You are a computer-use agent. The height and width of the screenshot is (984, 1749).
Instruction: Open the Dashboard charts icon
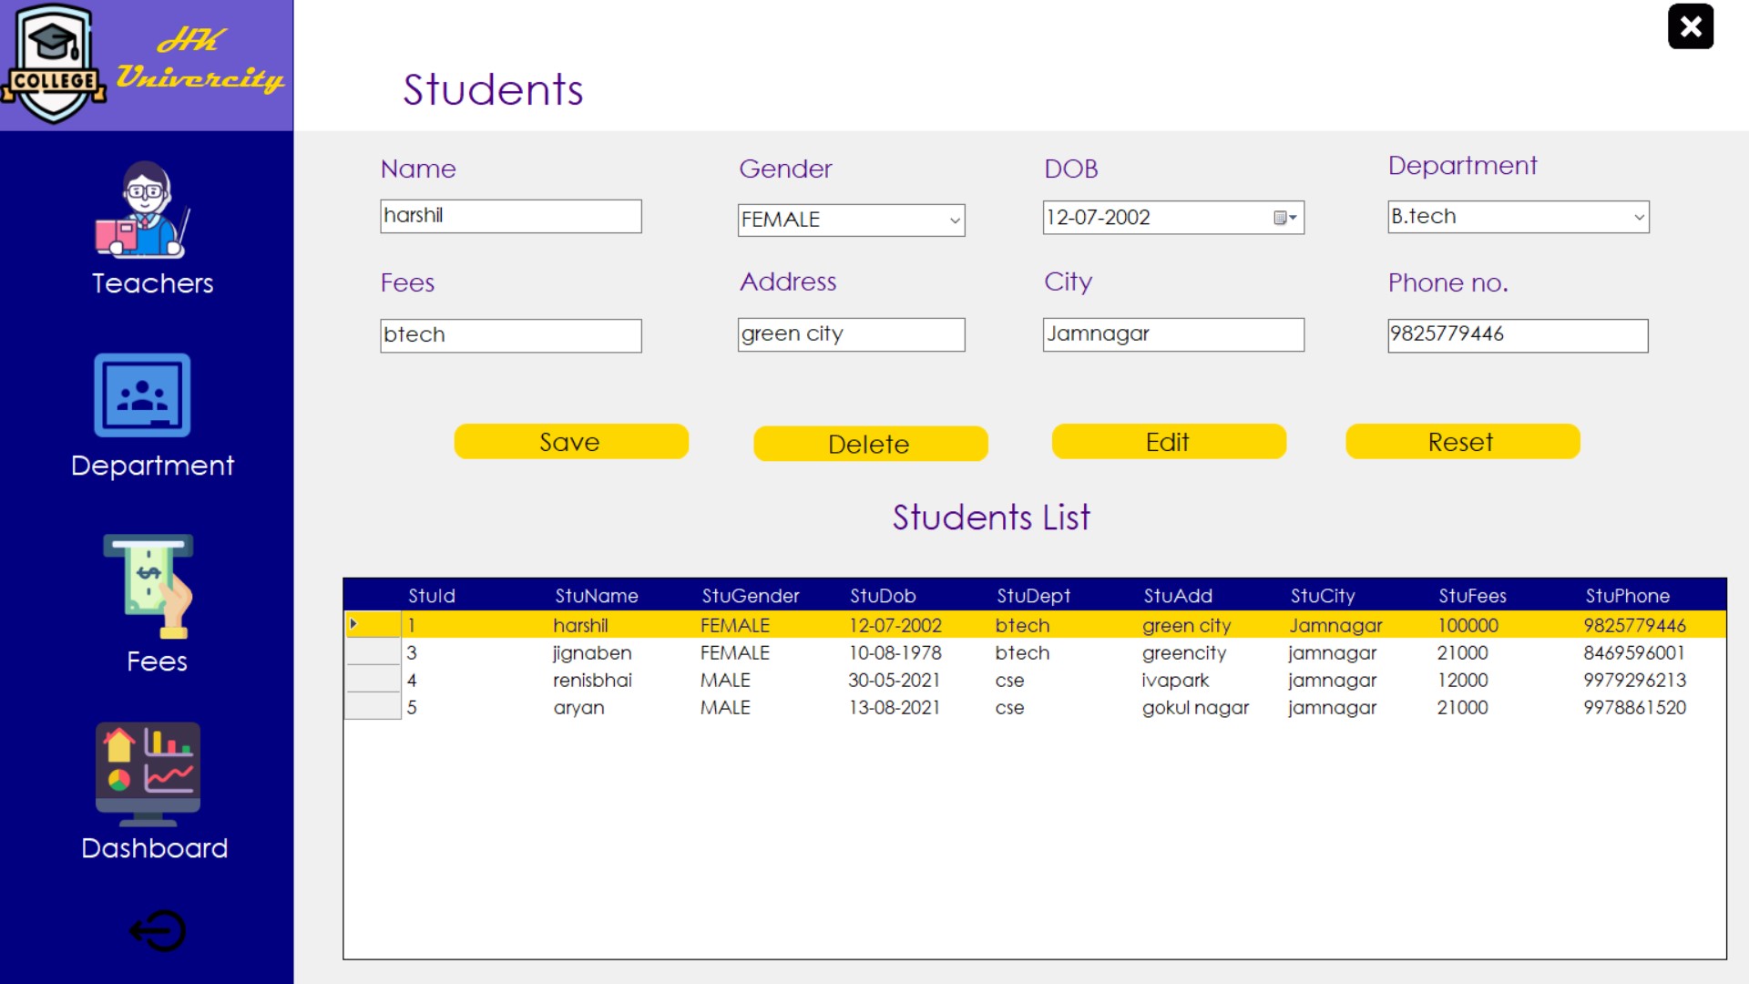click(148, 773)
